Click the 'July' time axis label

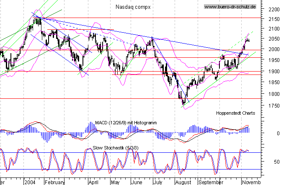pos(158,182)
